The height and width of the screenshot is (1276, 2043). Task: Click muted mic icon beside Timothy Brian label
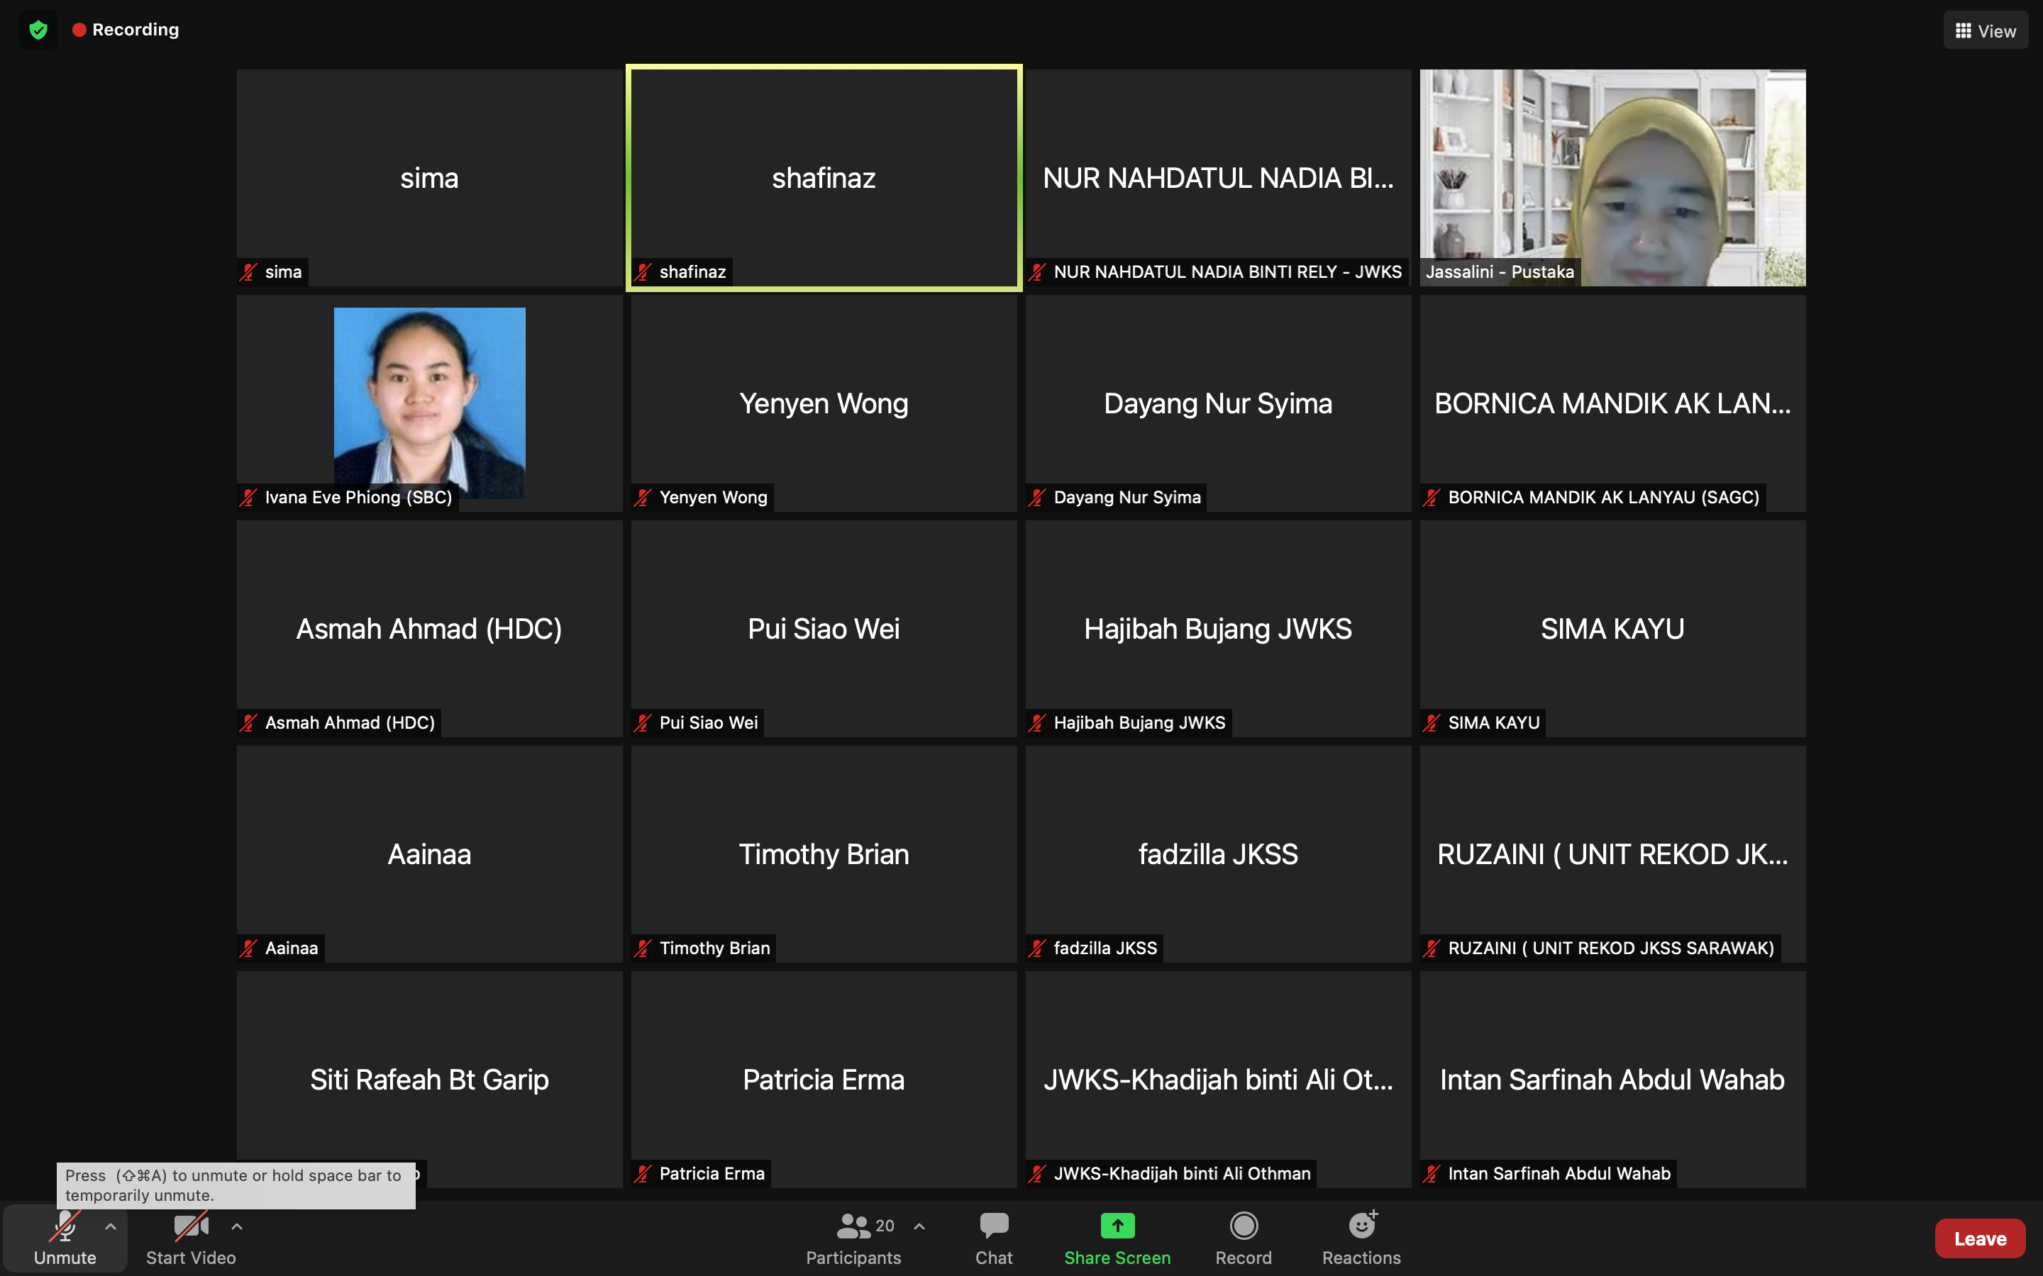(x=643, y=948)
